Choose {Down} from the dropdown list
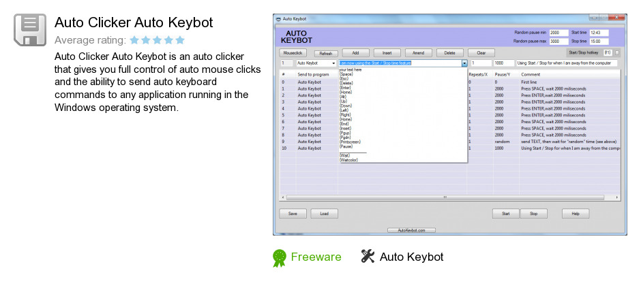Image resolution: width=641 pixels, height=288 pixels. (346, 106)
